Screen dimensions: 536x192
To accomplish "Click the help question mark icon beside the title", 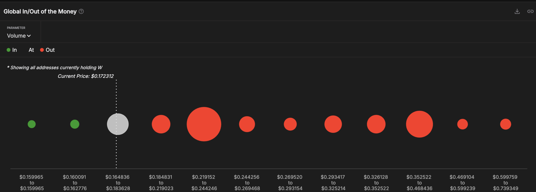I will coord(81,11).
